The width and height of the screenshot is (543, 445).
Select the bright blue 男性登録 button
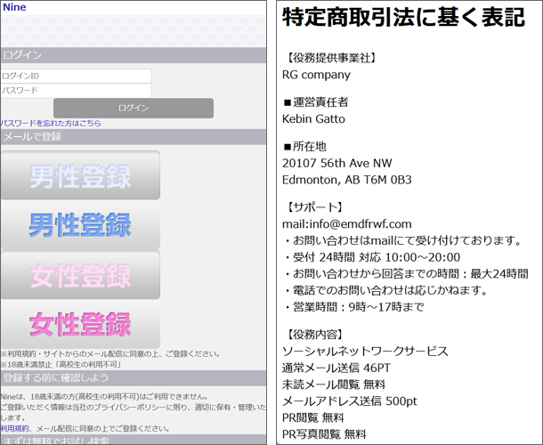coord(80,225)
